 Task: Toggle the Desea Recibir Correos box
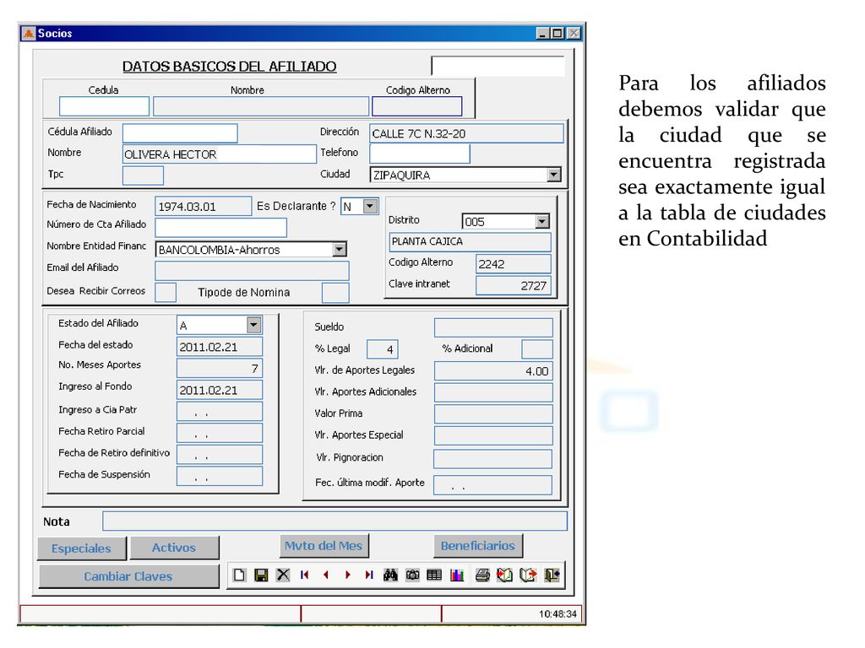click(x=166, y=292)
